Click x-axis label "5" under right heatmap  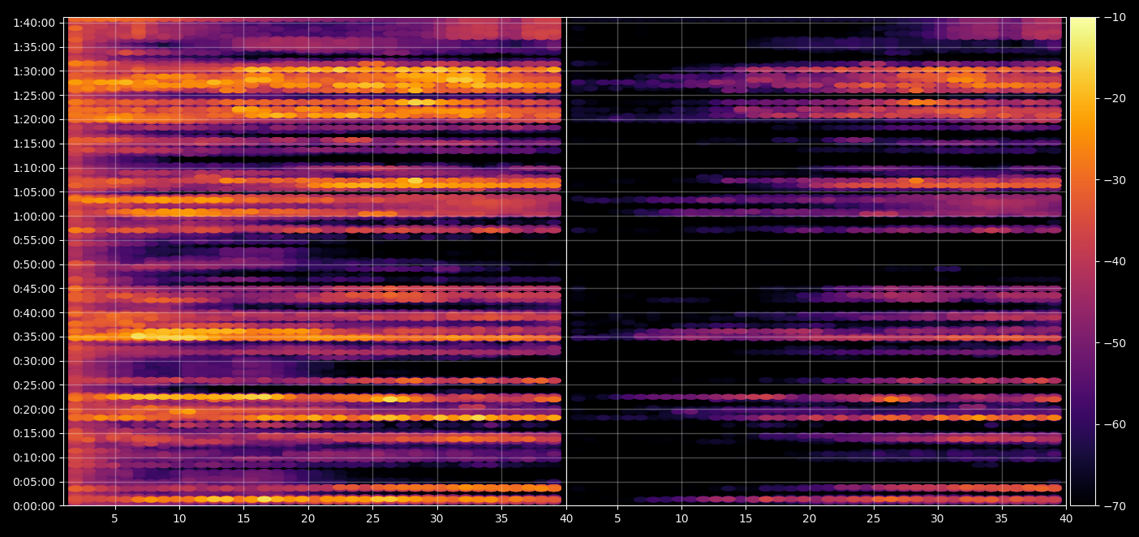[617, 518]
